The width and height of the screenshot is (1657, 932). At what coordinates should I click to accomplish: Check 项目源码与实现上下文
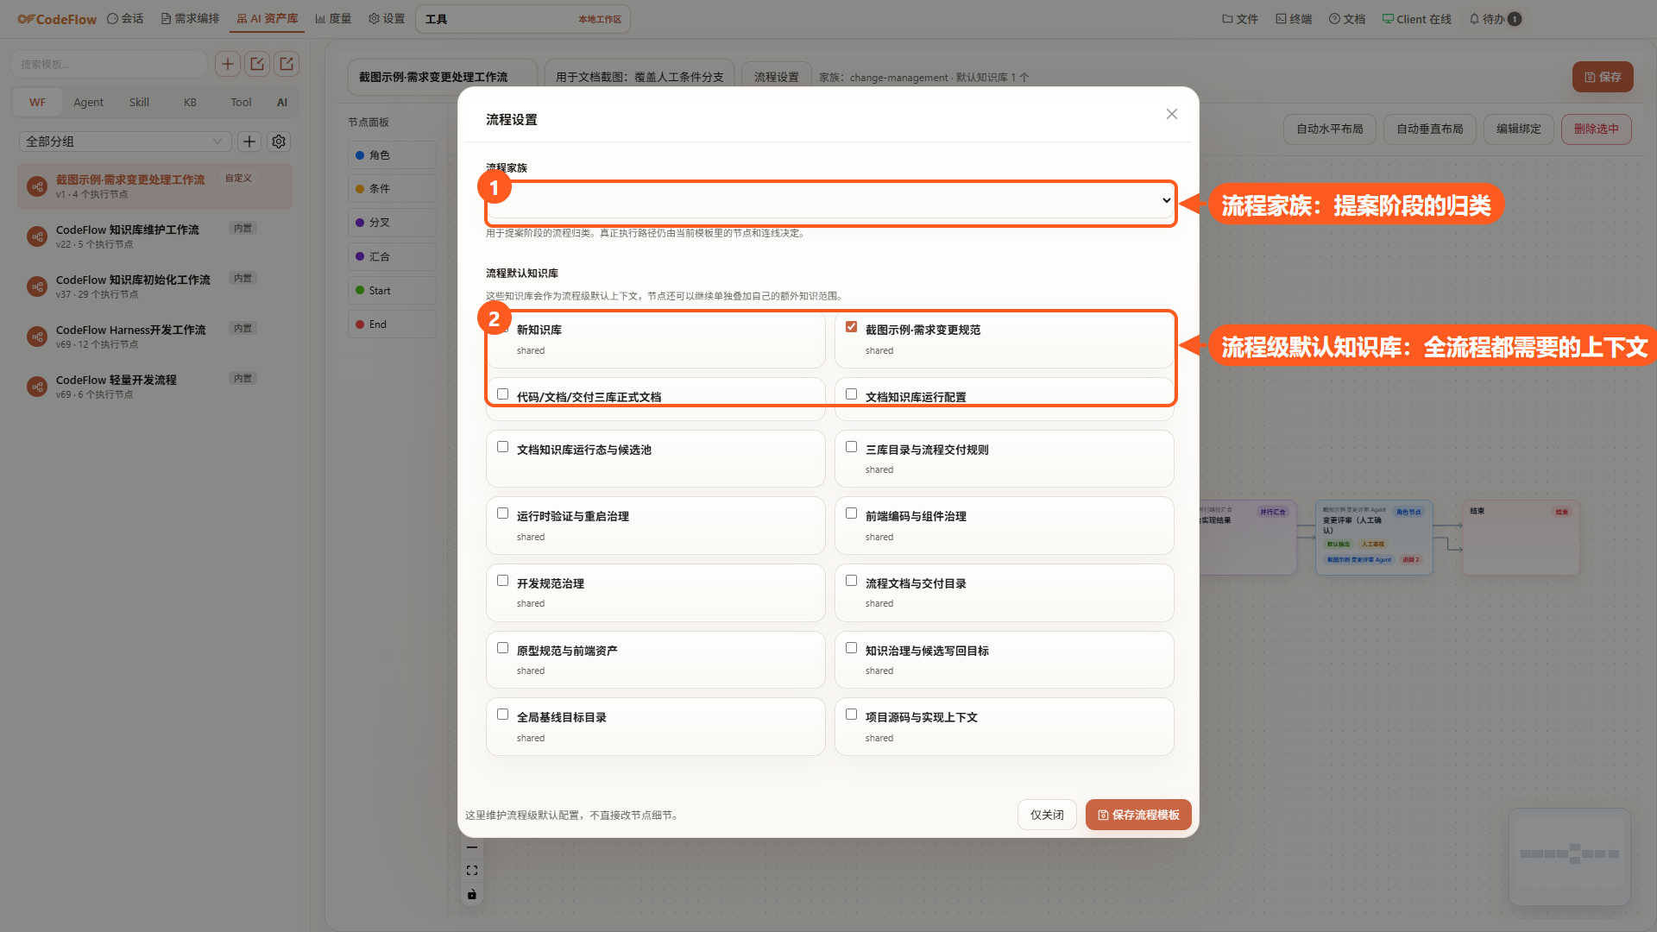tap(852, 715)
